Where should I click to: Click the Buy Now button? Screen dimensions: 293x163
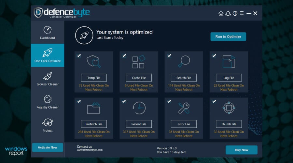242,150
